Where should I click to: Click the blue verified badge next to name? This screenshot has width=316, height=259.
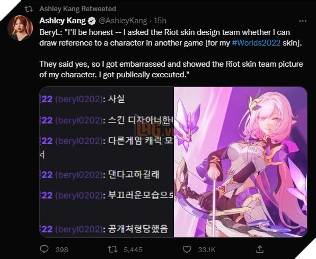(92, 21)
